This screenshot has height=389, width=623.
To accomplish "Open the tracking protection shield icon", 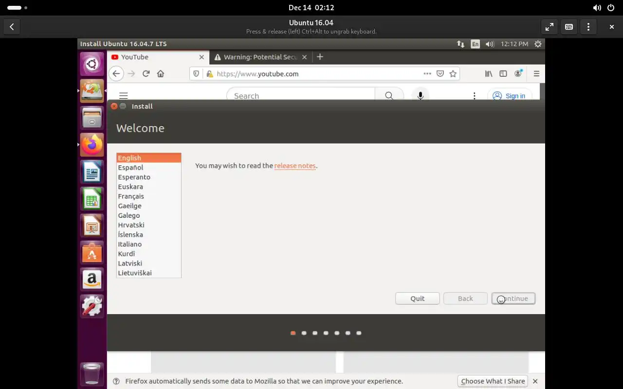I will click(196, 74).
